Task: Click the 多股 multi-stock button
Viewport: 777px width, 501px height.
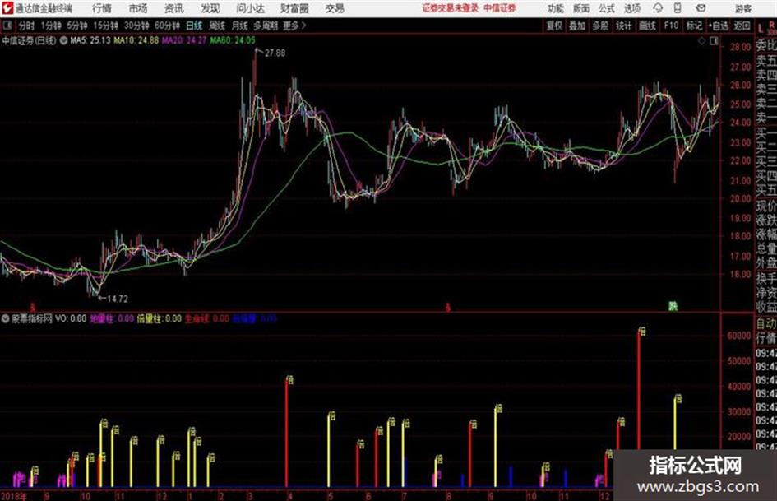Action: (600, 26)
